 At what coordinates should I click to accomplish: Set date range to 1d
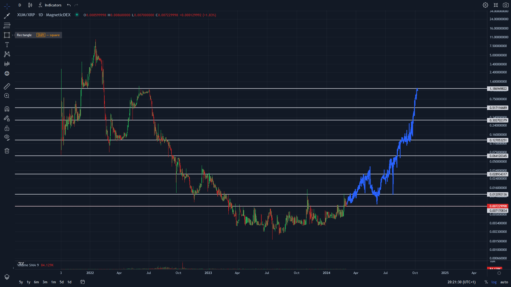pos(69,282)
